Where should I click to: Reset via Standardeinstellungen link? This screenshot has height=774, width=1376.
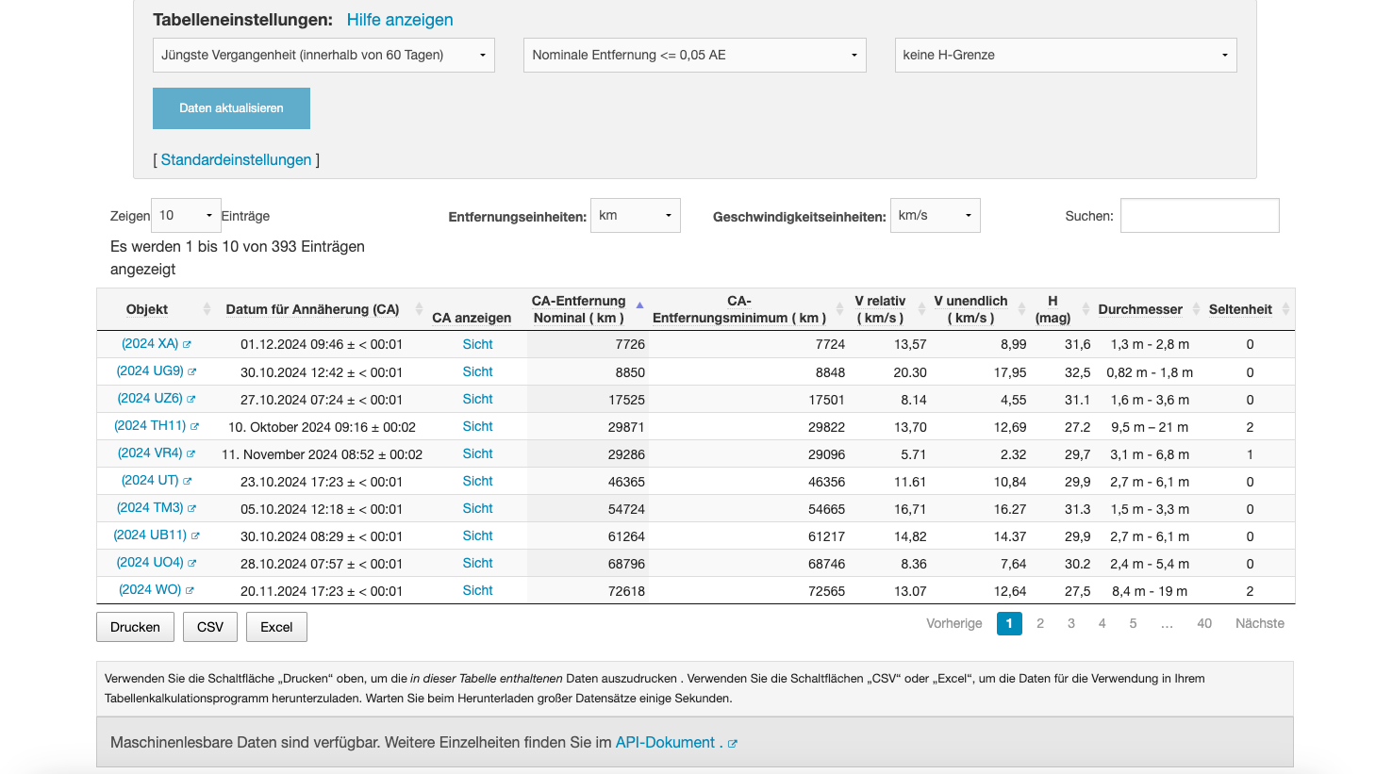click(x=236, y=160)
